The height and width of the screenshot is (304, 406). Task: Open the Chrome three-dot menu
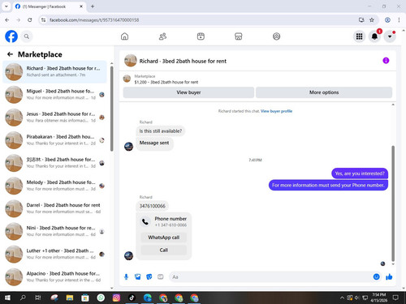[399, 19]
